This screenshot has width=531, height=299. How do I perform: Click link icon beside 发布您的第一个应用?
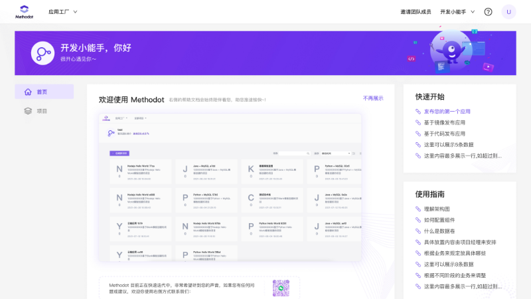pyautogui.click(x=418, y=112)
